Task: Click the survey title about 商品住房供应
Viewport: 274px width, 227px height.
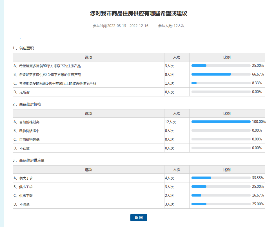Action: (x=139, y=14)
